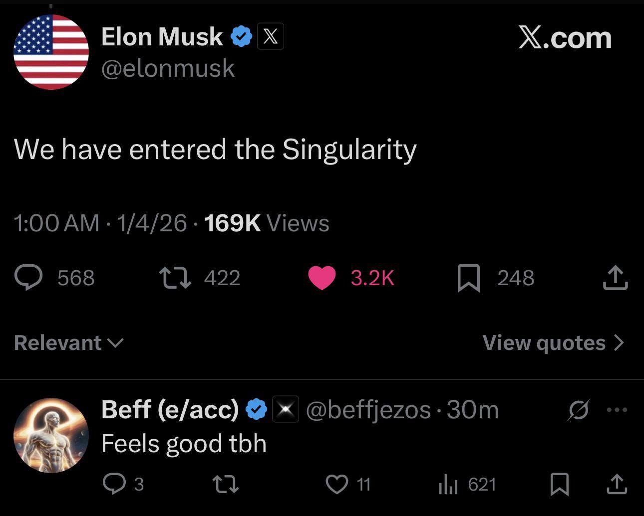Click Elon Musk's blue verified badge
644x516 pixels.
pos(242,36)
